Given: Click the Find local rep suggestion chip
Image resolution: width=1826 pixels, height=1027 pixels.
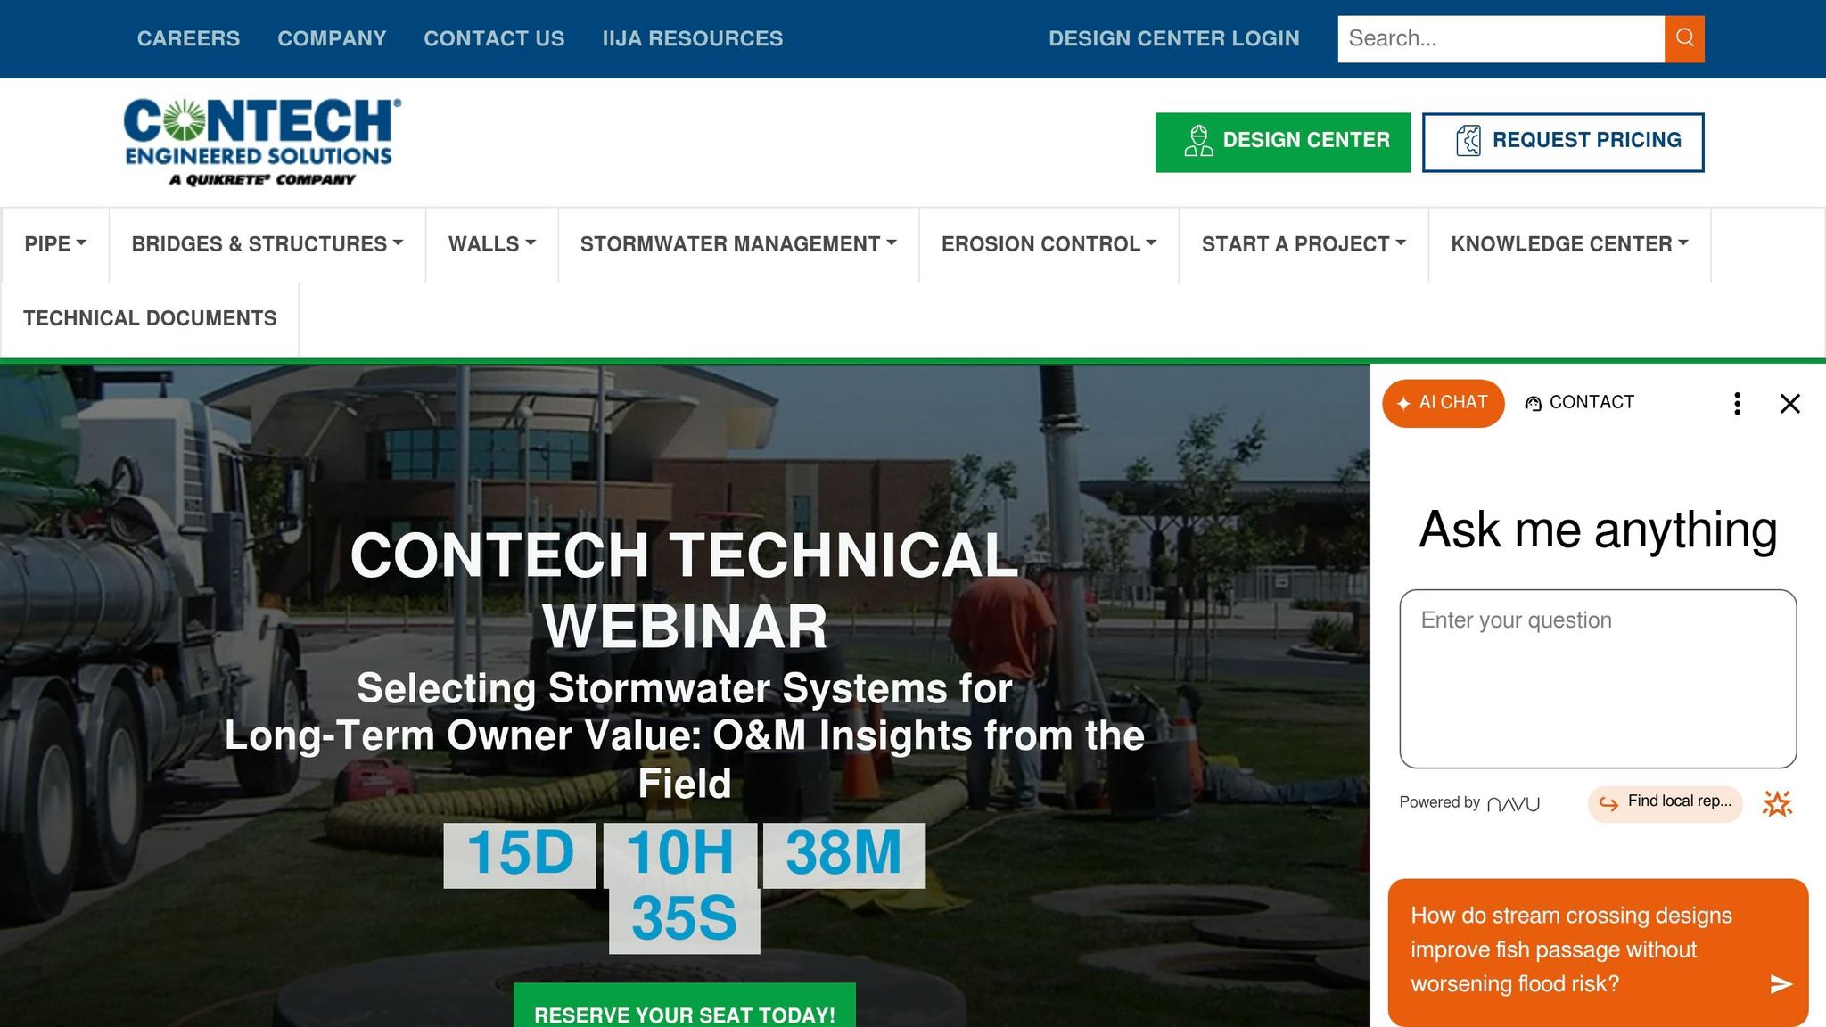Looking at the screenshot, I should click(1665, 803).
